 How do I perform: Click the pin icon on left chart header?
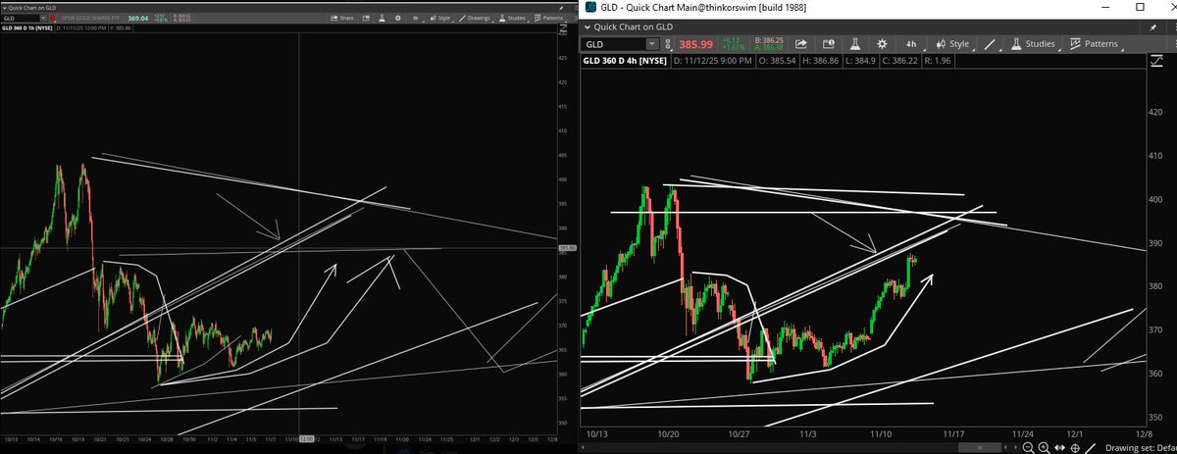tap(561, 8)
